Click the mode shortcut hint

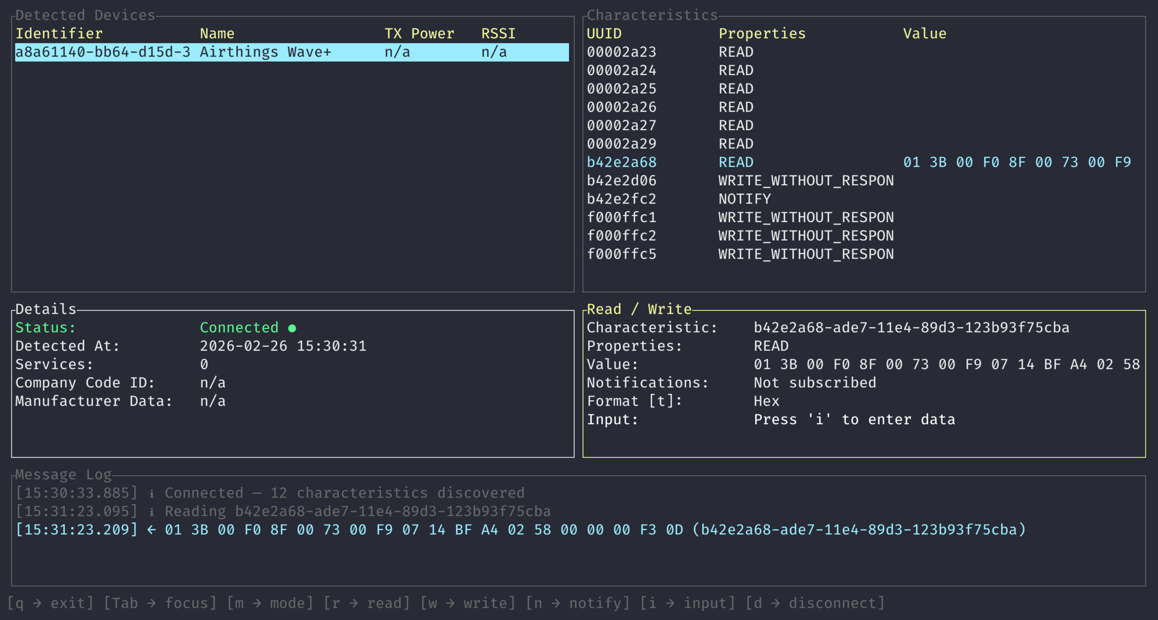[270, 603]
